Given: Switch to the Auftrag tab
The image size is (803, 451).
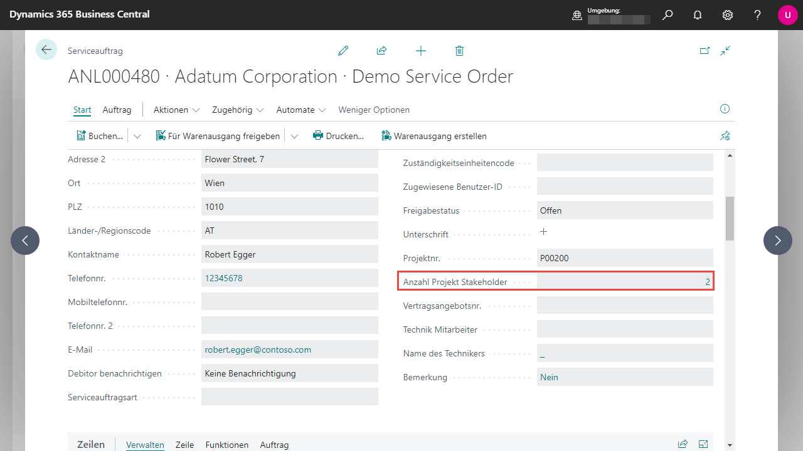Looking at the screenshot, I should coord(117,110).
